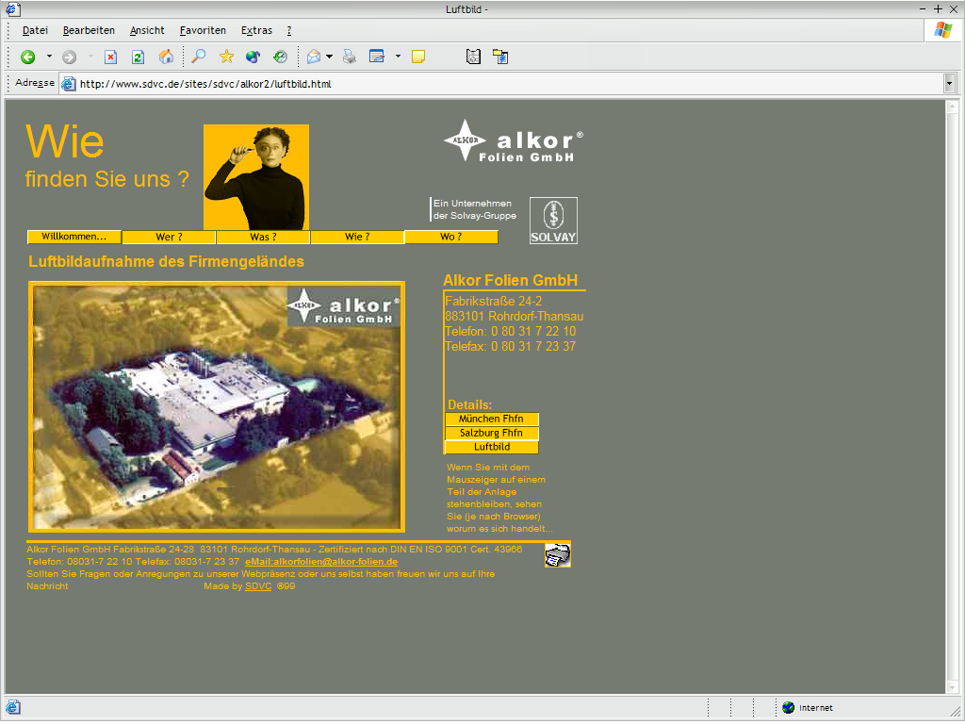
Task: Click the alkorfolien email link
Action: click(321, 562)
